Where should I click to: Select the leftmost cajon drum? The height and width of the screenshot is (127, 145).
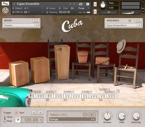(x=19, y=73)
